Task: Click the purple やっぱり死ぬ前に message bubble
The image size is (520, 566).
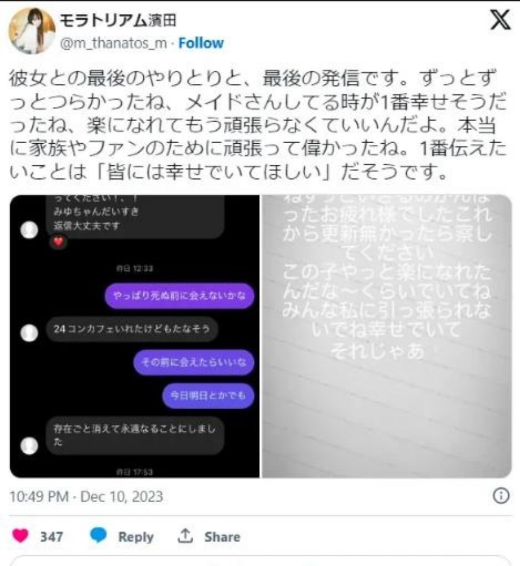Action: tap(179, 296)
